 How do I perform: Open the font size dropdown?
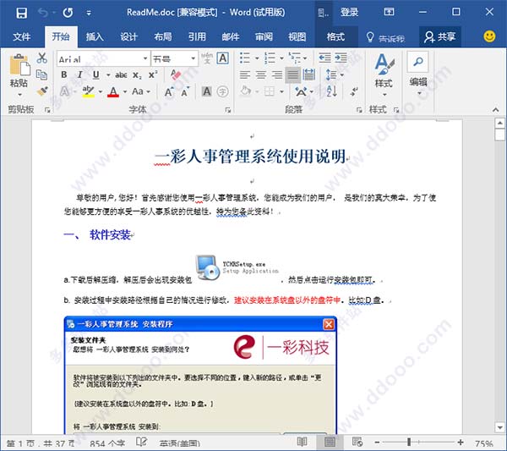pyautogui.click(x=193, y=58)
